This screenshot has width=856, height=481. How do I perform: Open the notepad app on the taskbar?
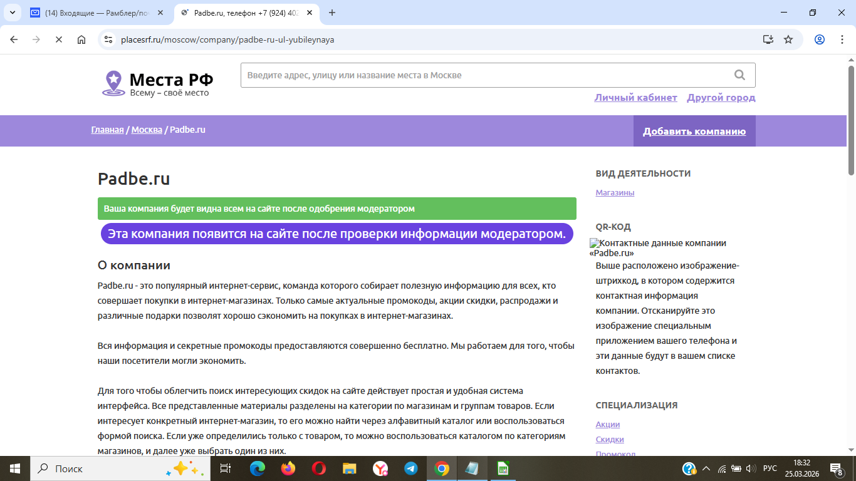pos(472,468)
